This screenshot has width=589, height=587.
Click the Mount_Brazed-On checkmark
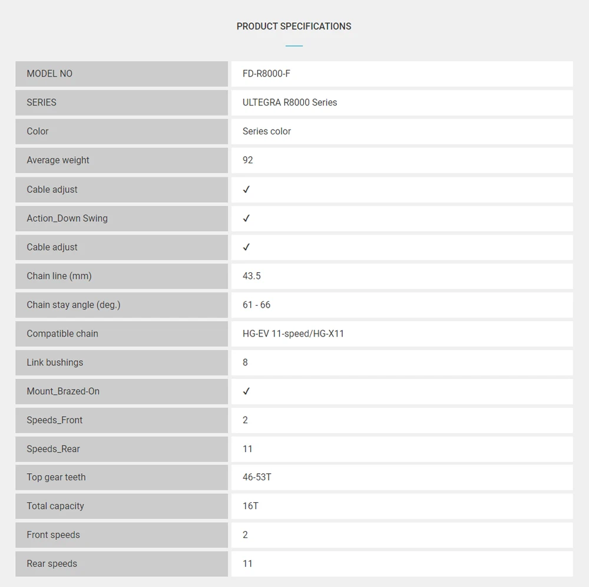pyautogui.click(x=246, y=391)
